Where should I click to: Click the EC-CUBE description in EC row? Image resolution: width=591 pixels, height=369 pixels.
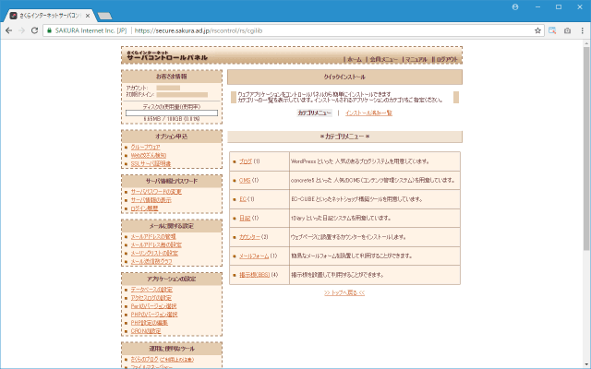click(x=375, y=199)
